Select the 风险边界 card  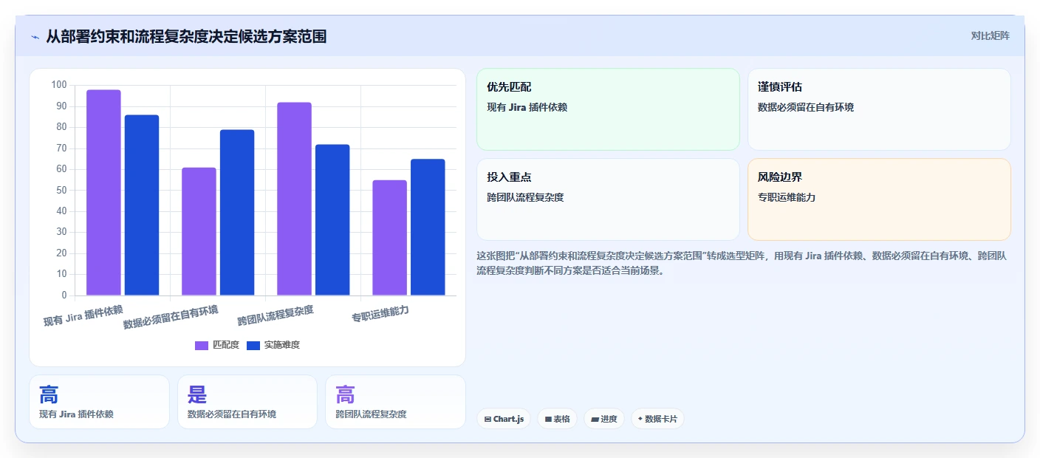pyautogui.click(x=879, y=199)
